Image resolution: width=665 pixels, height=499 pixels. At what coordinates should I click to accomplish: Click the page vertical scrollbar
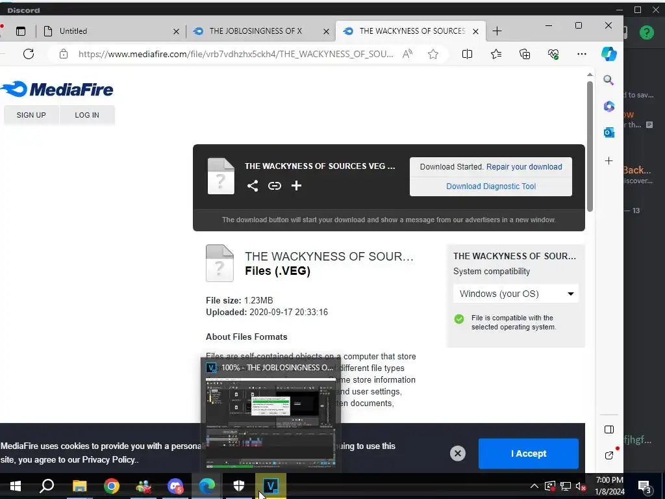(x=590, y=146)
